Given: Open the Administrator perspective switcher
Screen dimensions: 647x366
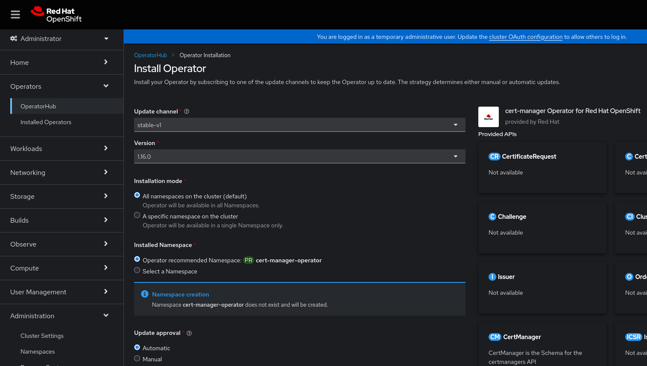Looking at the screenshot, I should click(x=60, y=39).
